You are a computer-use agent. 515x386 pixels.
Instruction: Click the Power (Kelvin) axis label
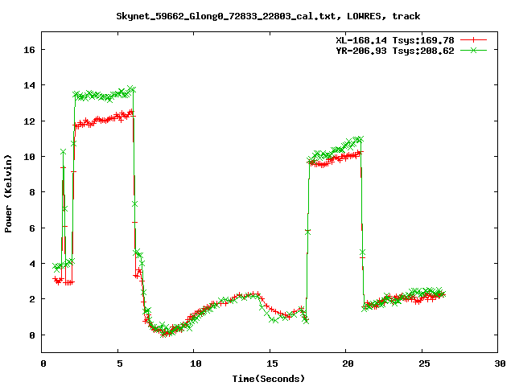(8, 194)
